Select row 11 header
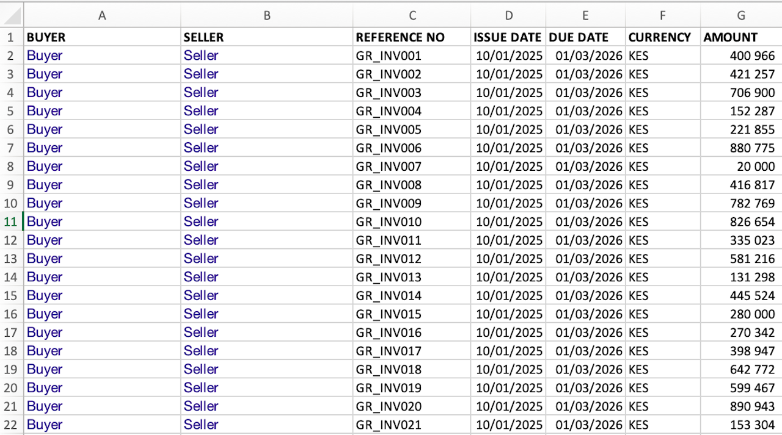782x435 pixels. pos(11,221)
